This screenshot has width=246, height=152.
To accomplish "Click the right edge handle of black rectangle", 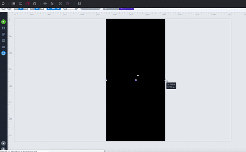I will point(165,80).
